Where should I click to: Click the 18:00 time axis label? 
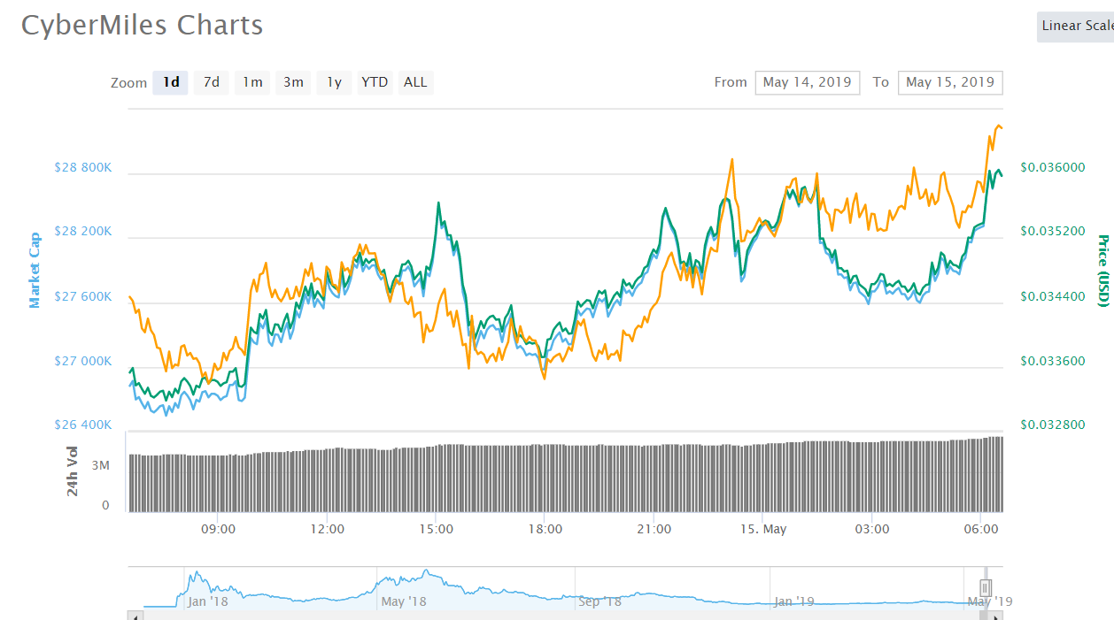pos(545,530)
